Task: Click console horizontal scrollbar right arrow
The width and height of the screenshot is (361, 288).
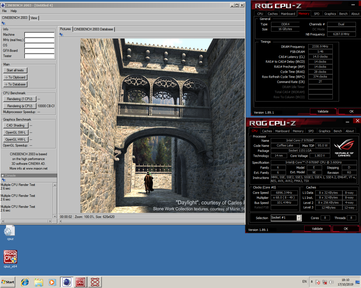Action: click(50, 221)
